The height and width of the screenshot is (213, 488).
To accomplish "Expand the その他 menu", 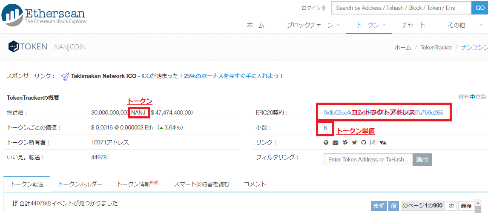I will pyautogui.click(x=465, y=25).
